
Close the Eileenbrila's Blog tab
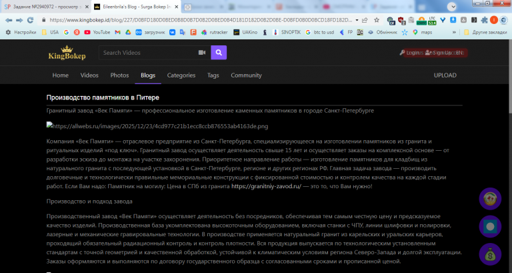pyautogui.click(x=176, y=7)
